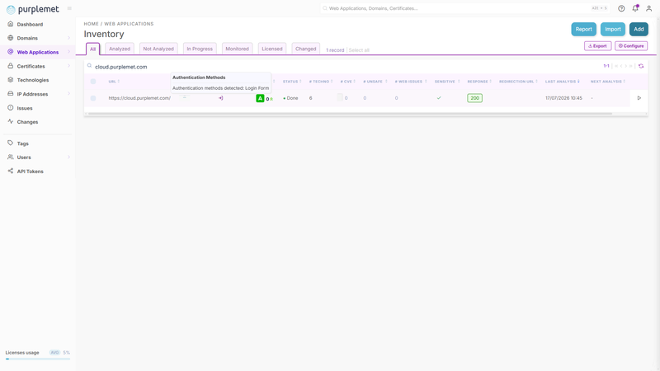Image resolution: width=660 pixels, height=371 pixels.
Task: Click the IP Addresses sidebar icon
Action: pyautogui.click(x=11, y=94)
